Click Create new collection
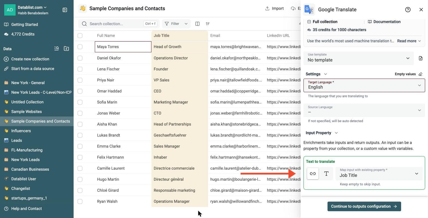The image size is (428, 218). point(27,59)
